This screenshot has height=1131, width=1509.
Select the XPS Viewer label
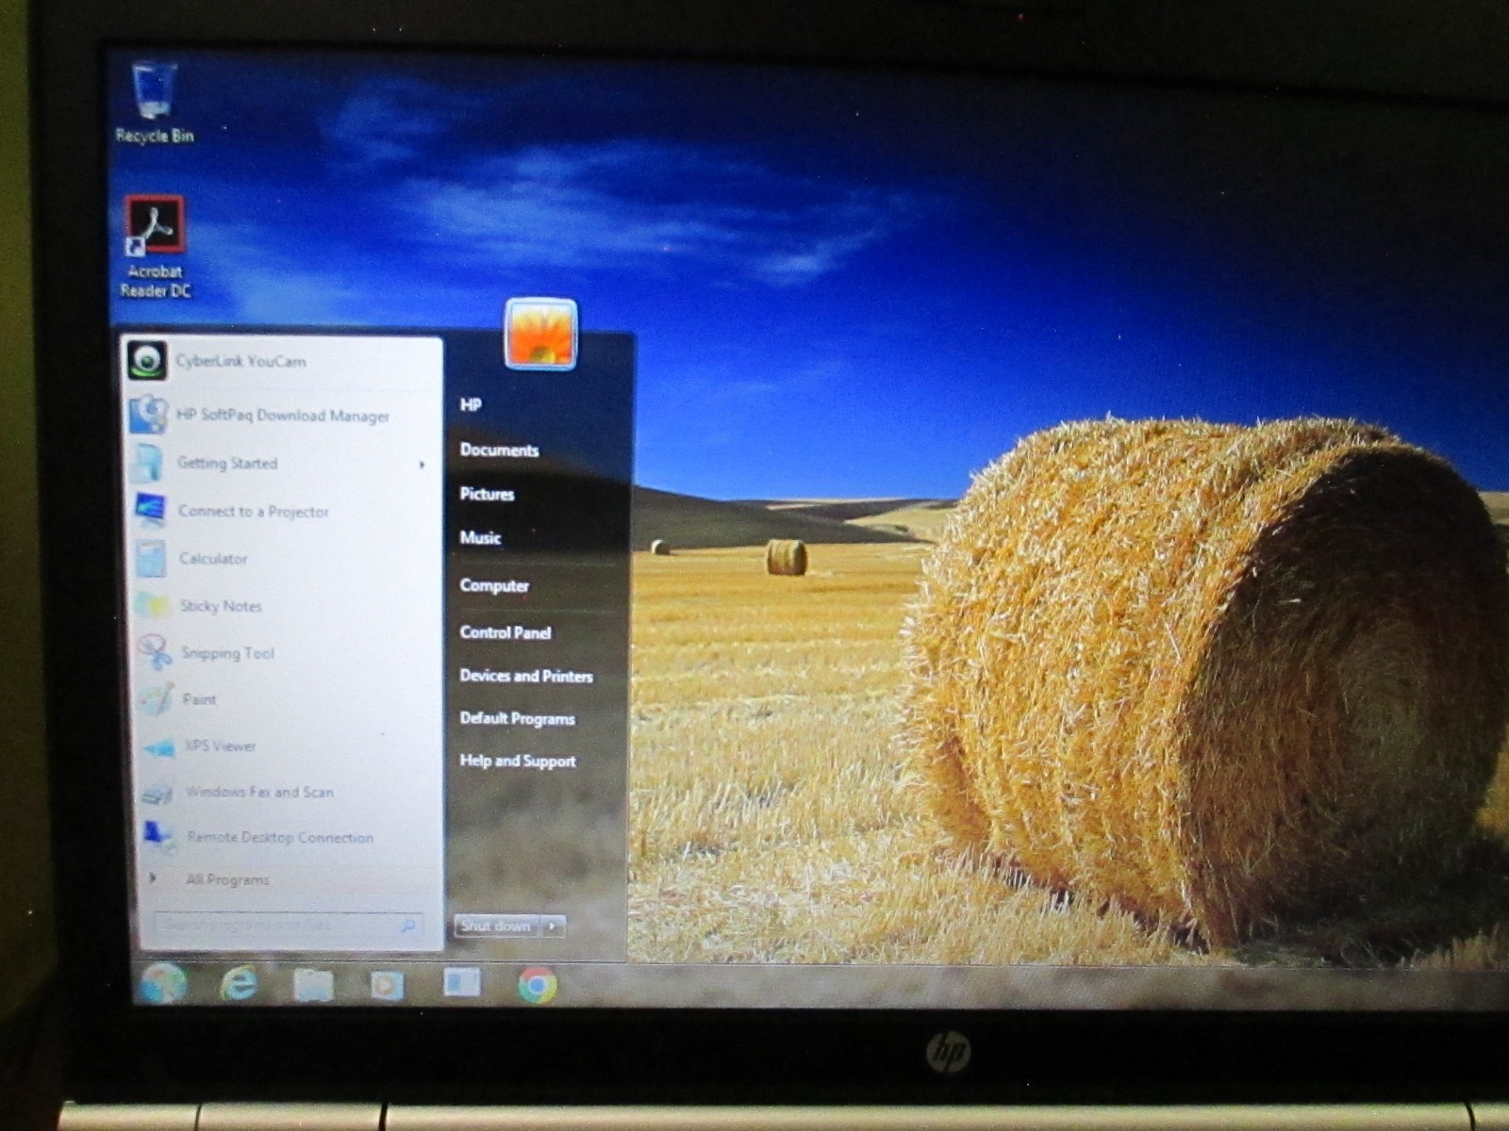coord(220,746)
